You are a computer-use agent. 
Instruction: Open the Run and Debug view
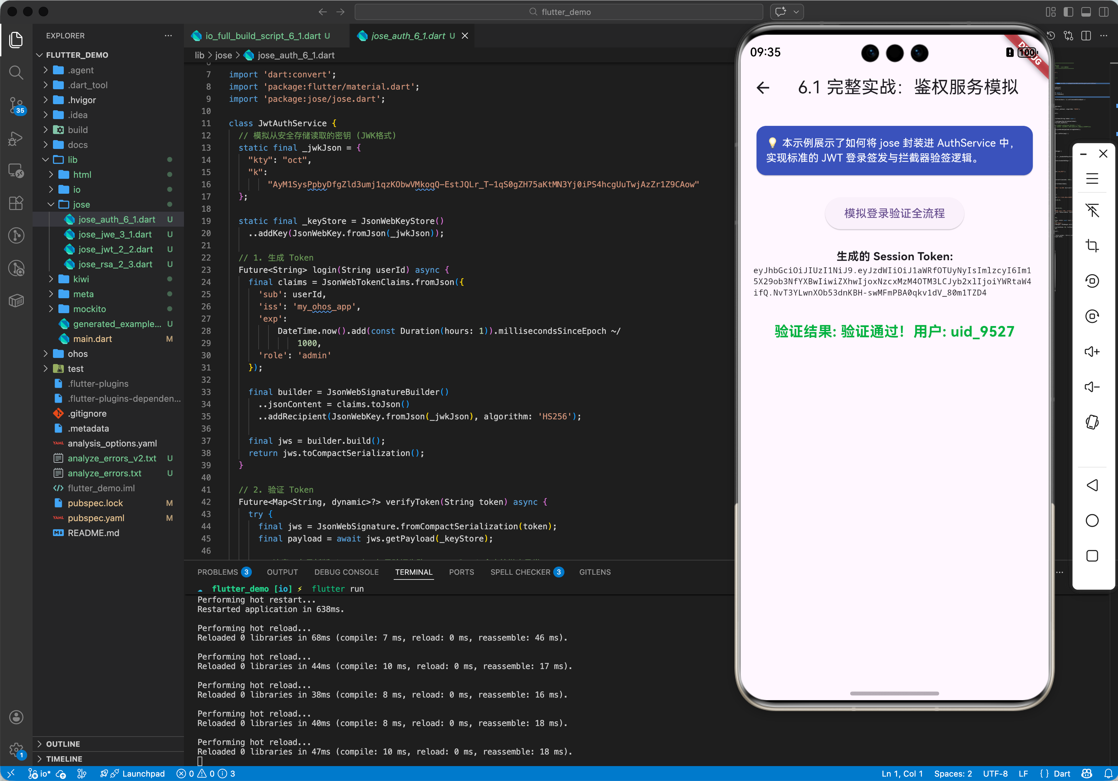pos(16,138)
